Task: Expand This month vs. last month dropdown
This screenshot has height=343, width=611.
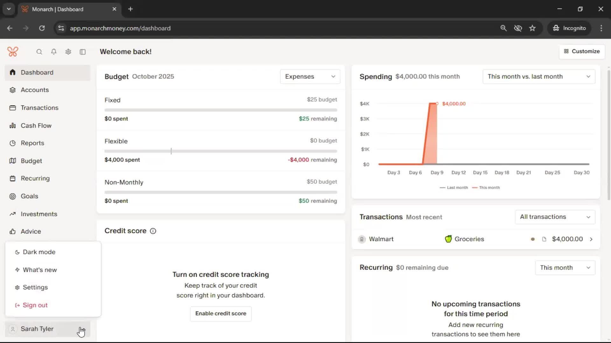Action: tap(539, 77)
